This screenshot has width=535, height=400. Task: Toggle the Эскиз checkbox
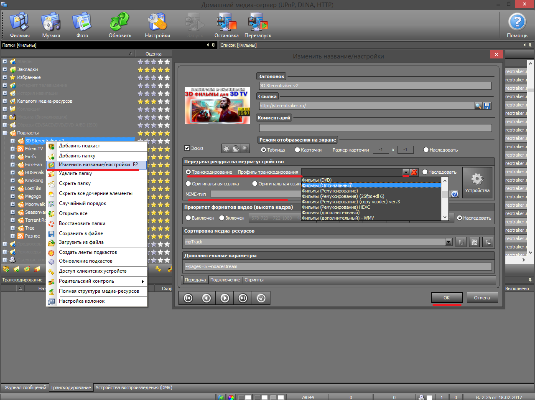tap(187, 148)
